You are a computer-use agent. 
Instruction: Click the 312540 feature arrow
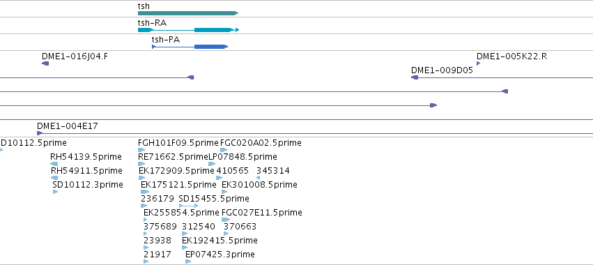pyautogui.click(x=185, y=234)
